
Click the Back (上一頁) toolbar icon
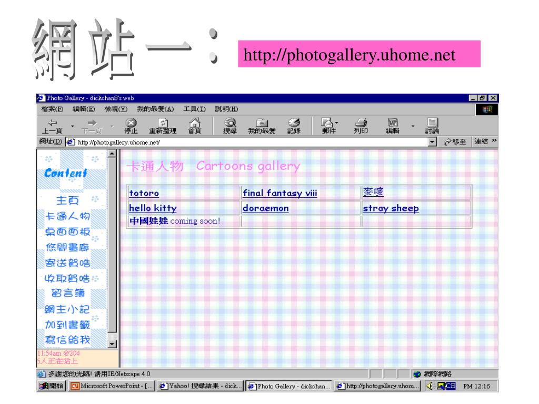52,126
